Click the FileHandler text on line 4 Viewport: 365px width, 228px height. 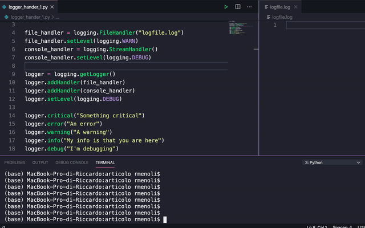[117, 33]
